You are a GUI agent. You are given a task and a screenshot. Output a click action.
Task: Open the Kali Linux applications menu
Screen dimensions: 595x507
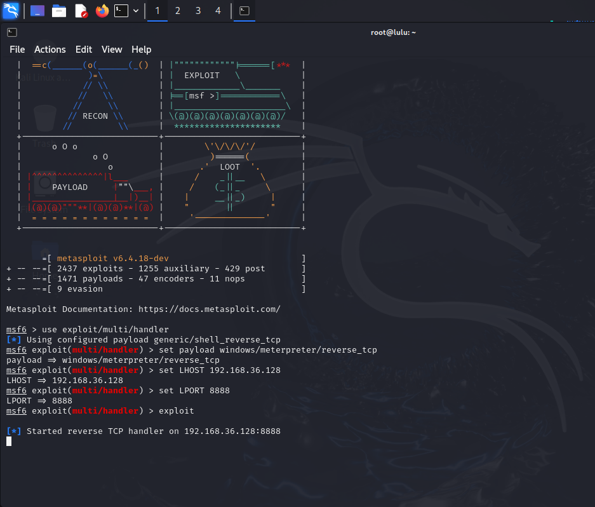(11, 11)
